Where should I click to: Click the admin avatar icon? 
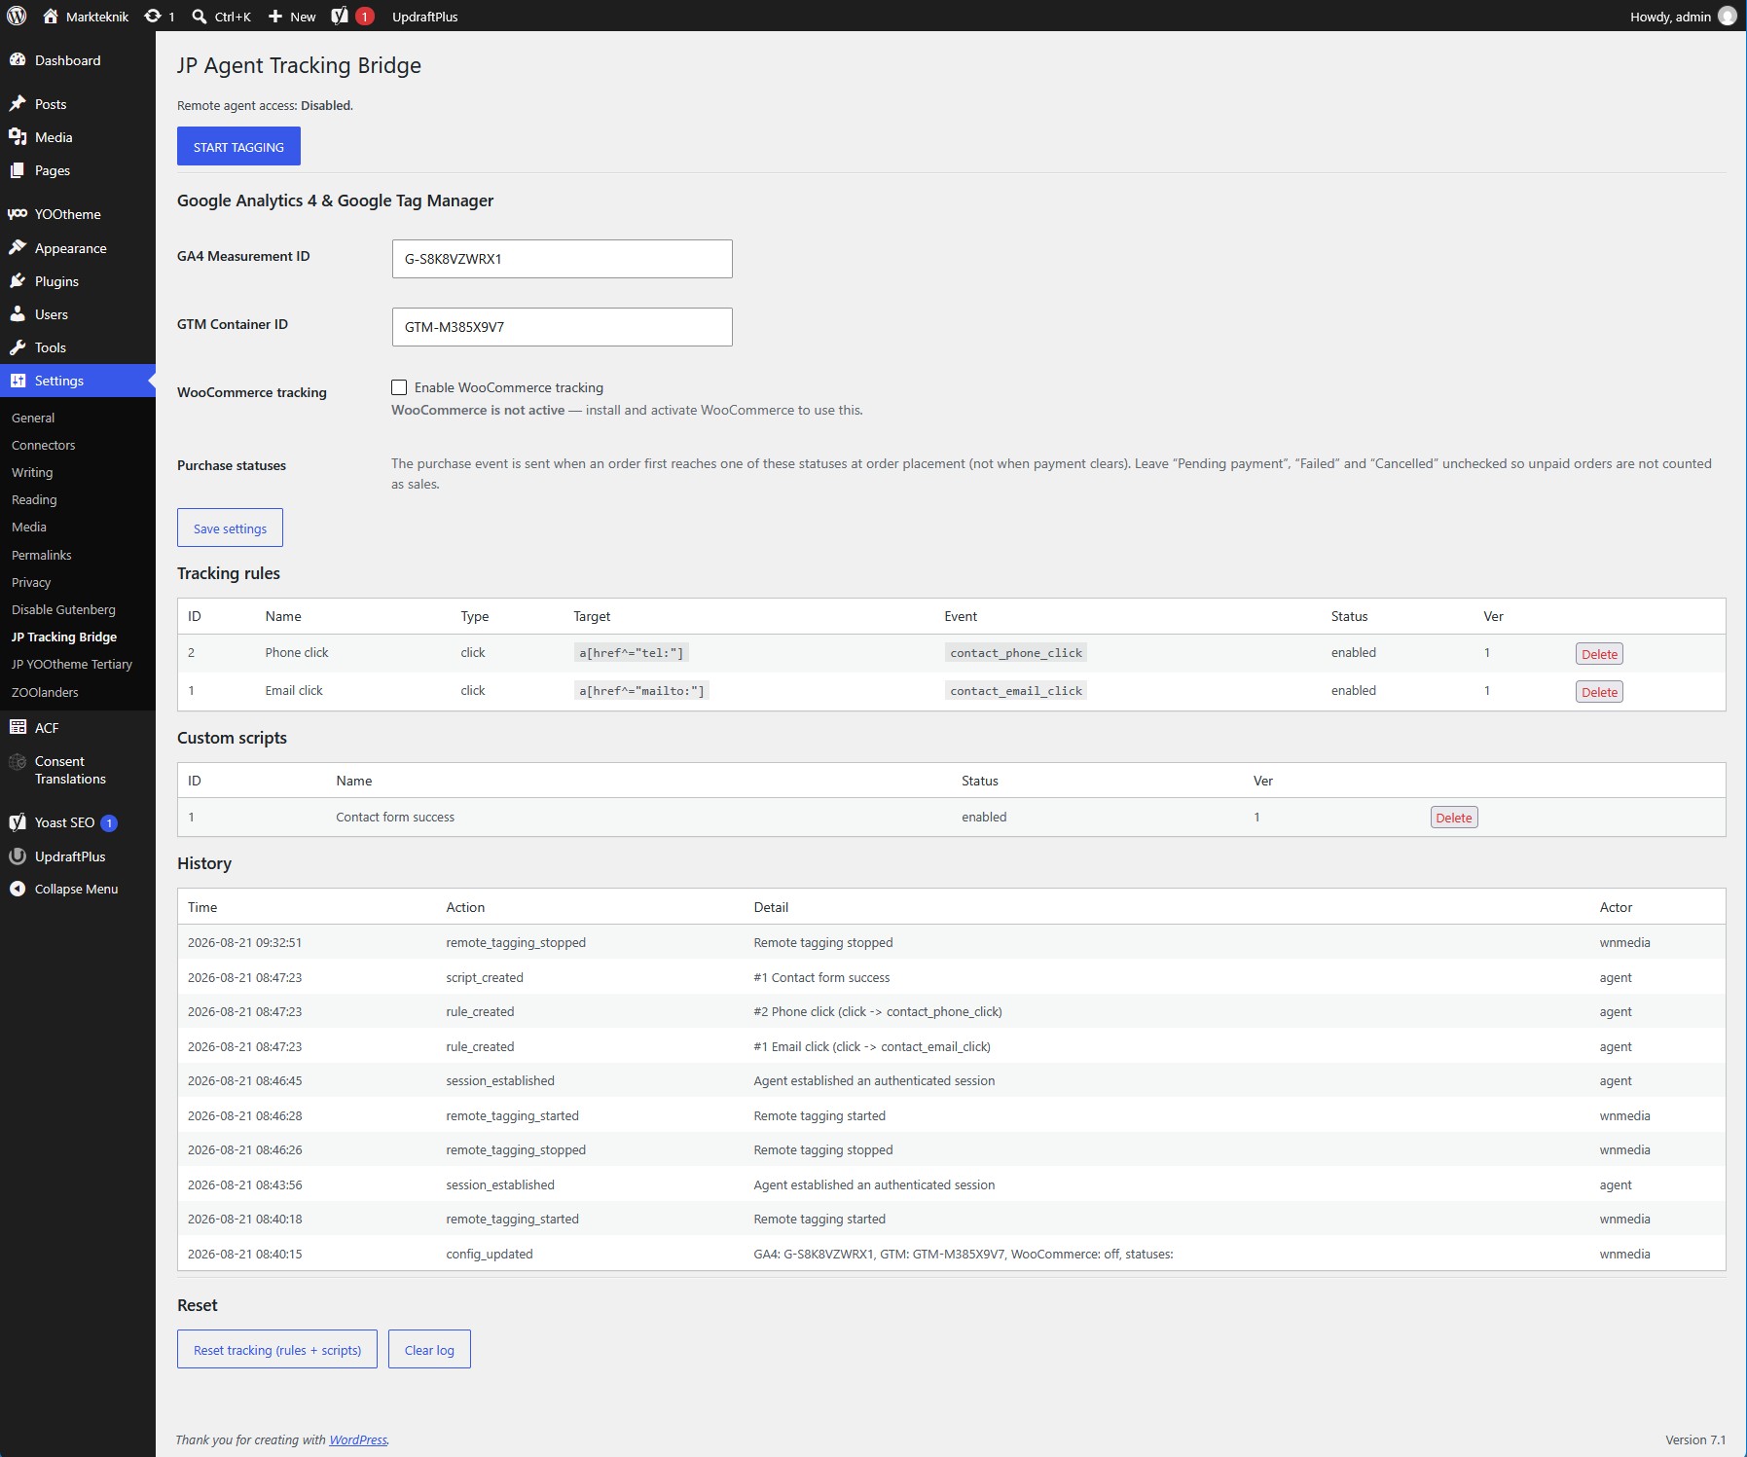[x=1728, y=16]
